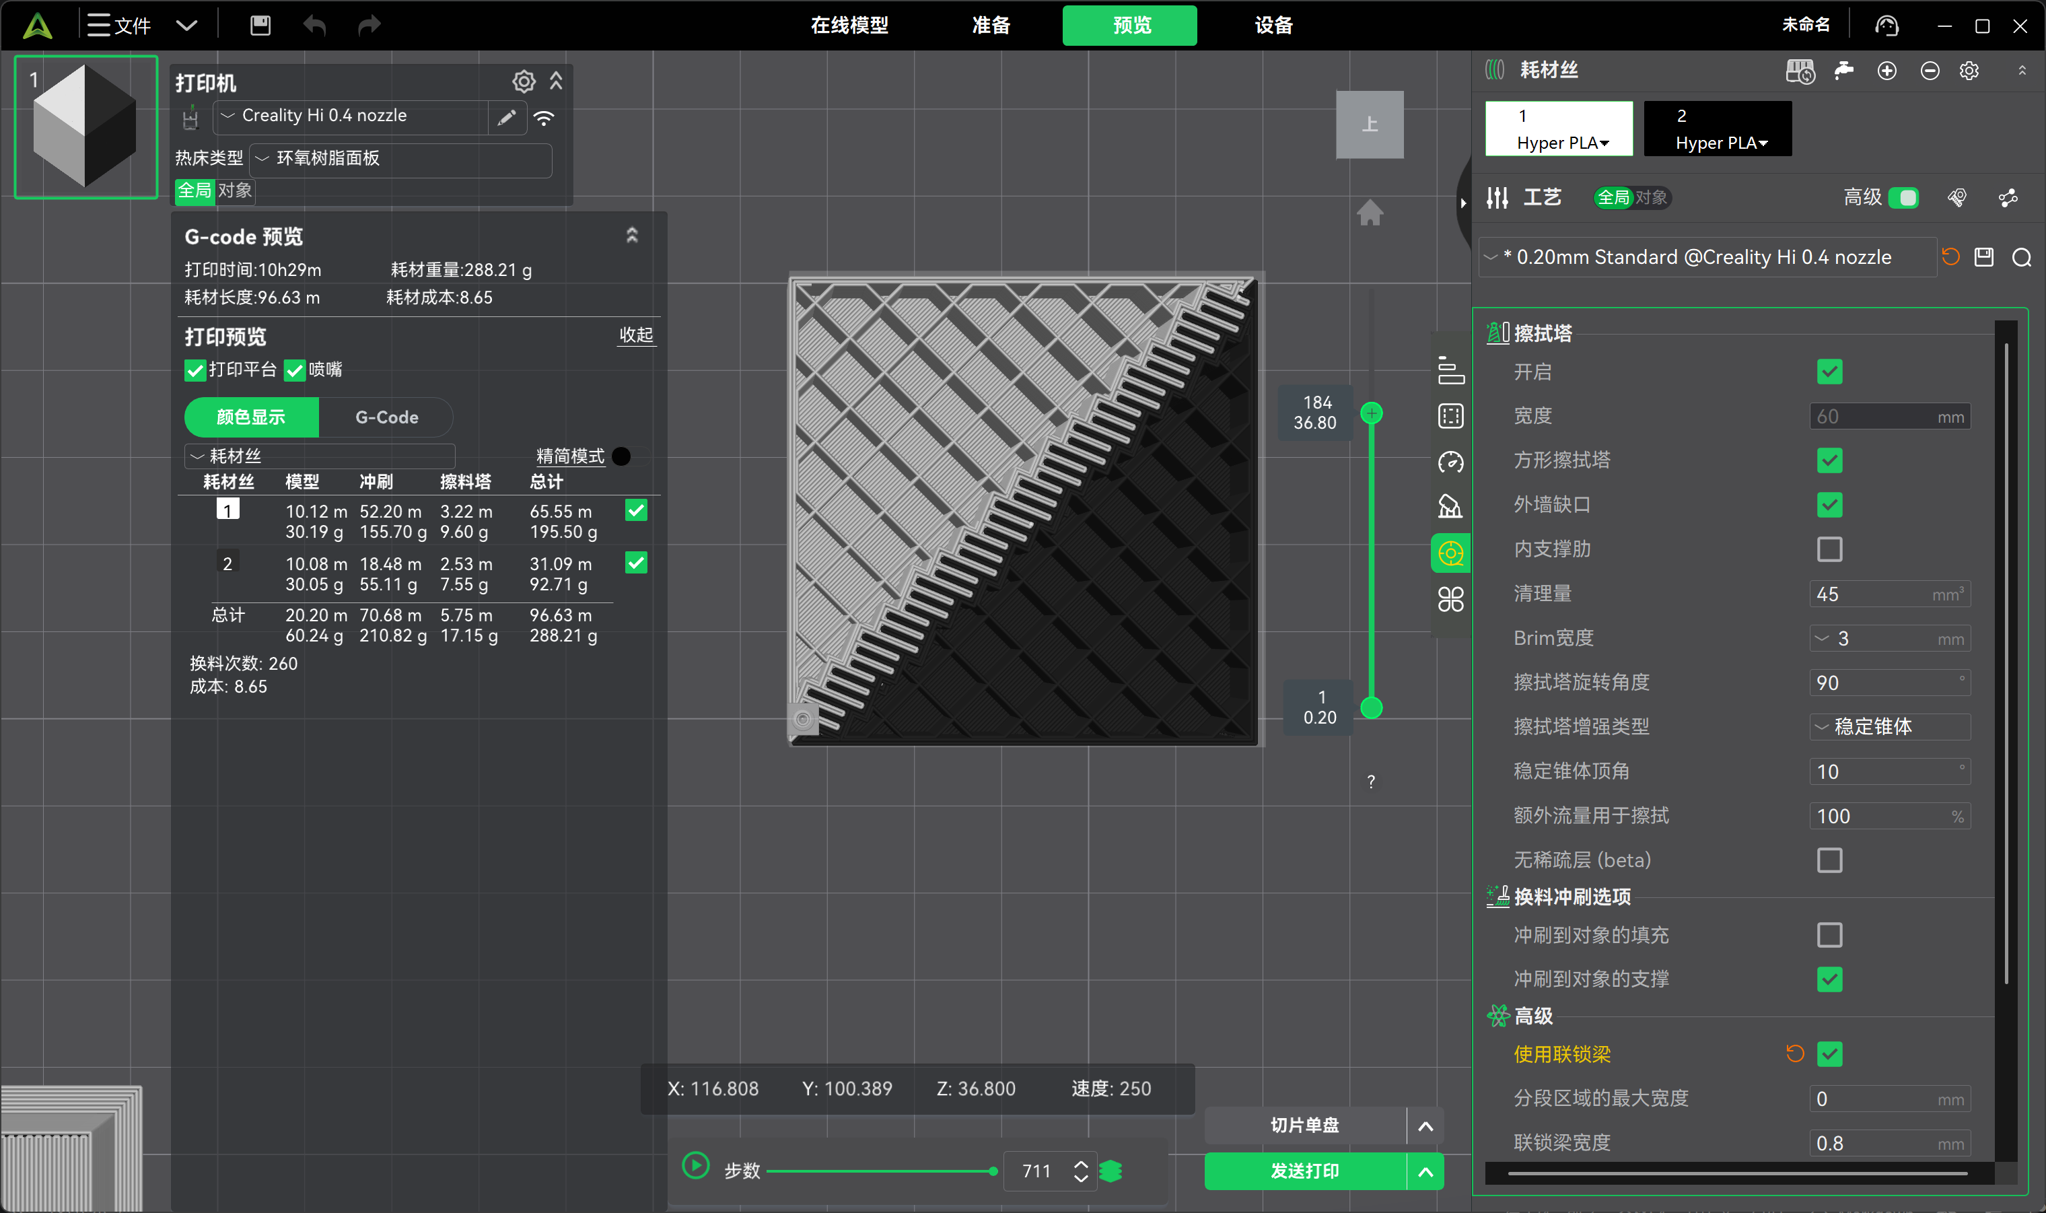Toggle the advanced mode switch
Screen dimensions: 2046x1213
click(1904, 198)
